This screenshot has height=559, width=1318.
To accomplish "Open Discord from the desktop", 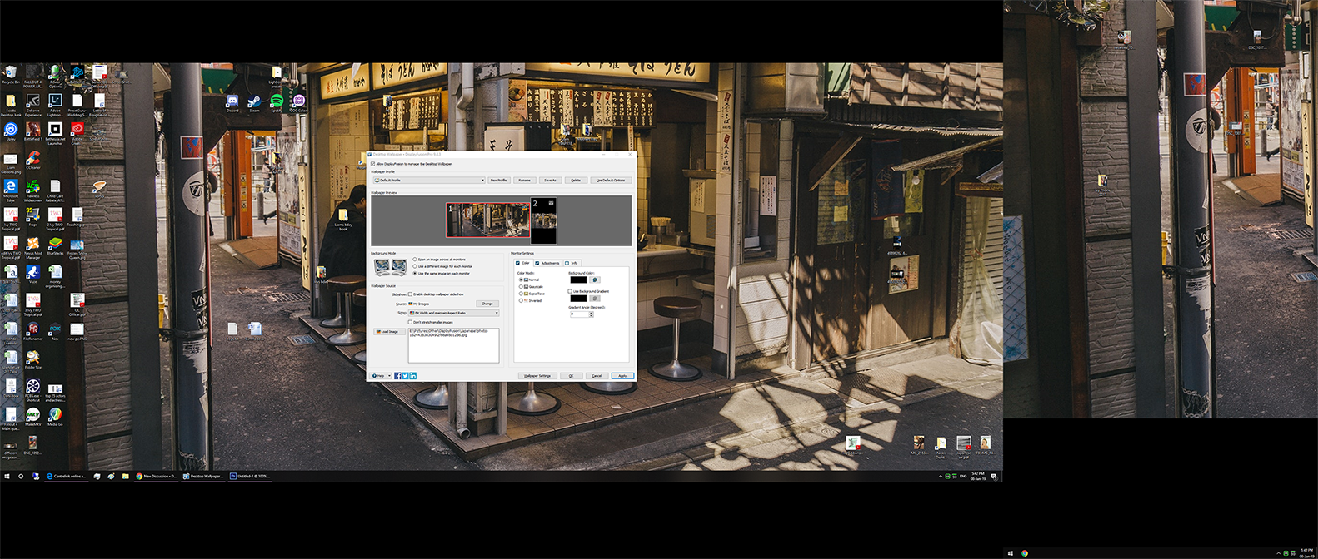I will pyautogui.click(x=232, y=101).
